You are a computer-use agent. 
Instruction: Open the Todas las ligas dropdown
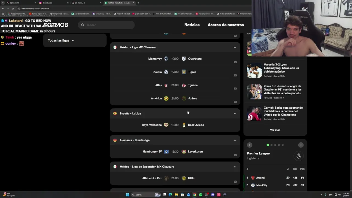pos(75,40)
